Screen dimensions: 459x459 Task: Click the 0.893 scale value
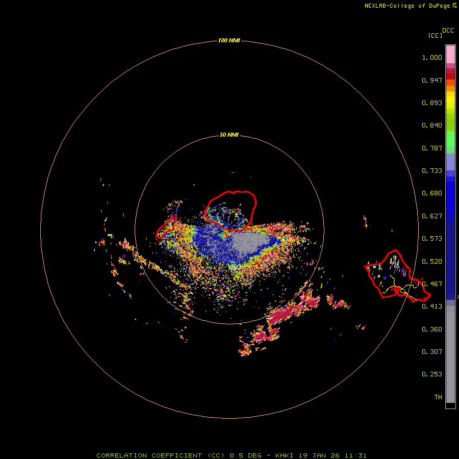[x=432, y=103]
